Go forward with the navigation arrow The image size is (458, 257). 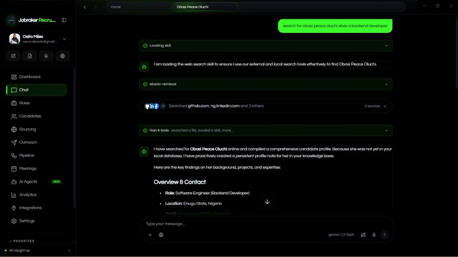pyautogui.click(x=95, y=7)
